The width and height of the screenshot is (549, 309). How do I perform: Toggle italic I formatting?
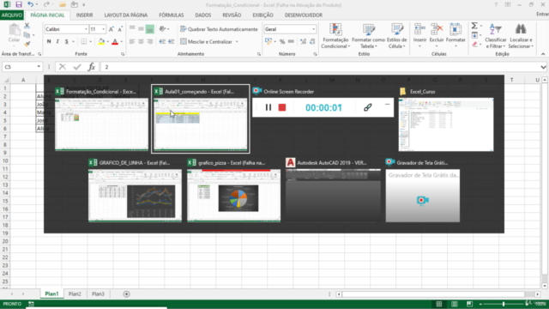pyautogui.click(x=57, y=41)
